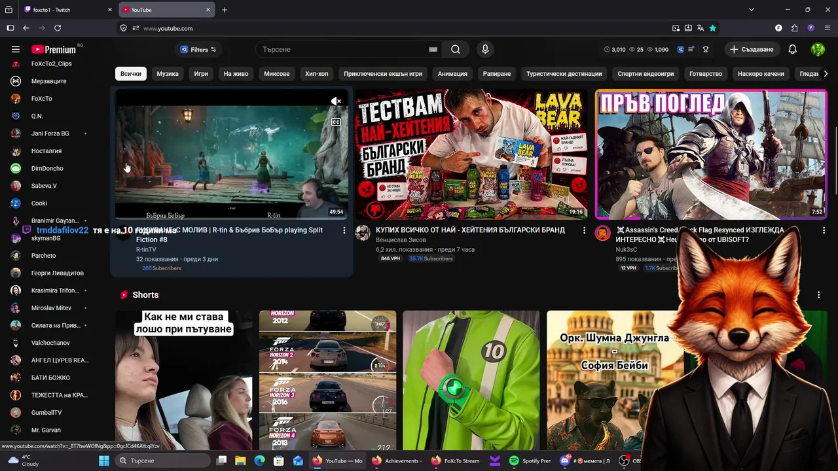
Task: Open a new browser tab
Action: [x=225, y=10]
